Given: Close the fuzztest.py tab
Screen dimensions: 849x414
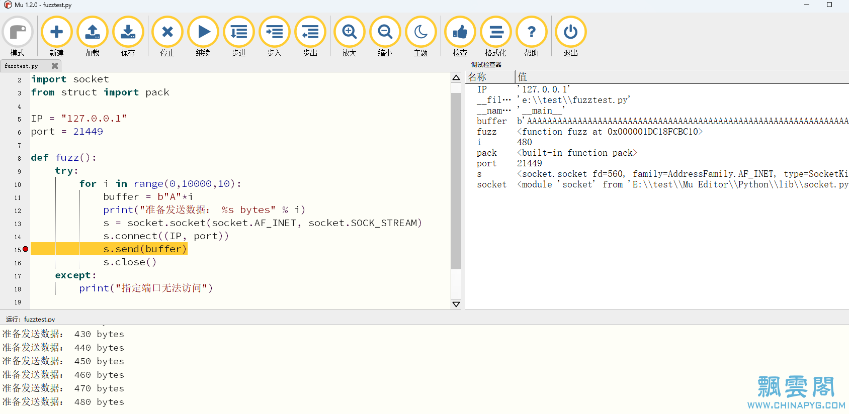Looking at the screenshot, I should click(55, 66).
